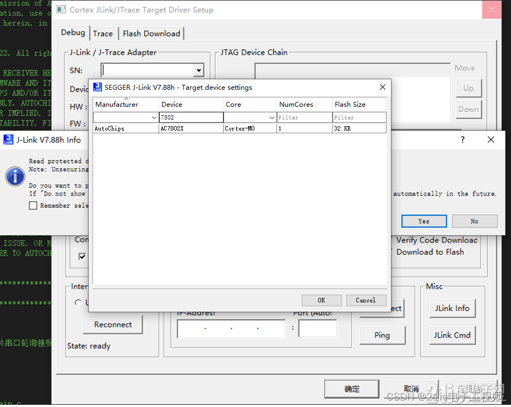This screenshot has height=407, width=511.
Task: Switch to the Trace tab
Action: click(x=102, y=34)
